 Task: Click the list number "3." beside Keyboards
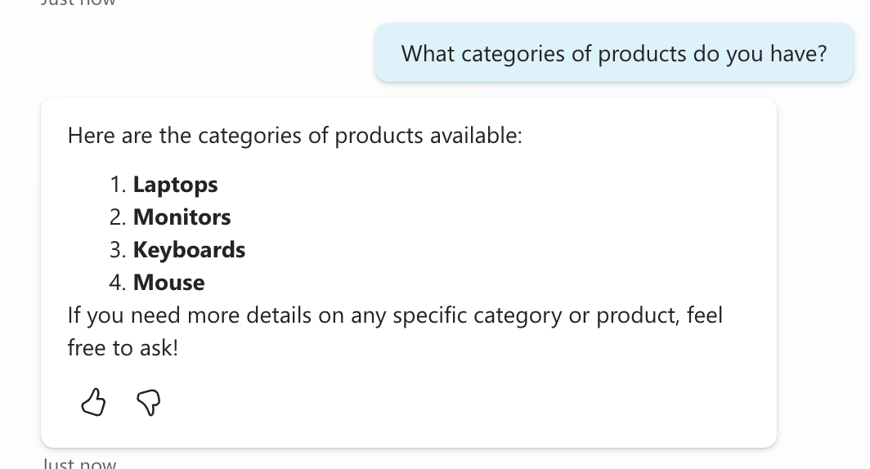[118, 250]
